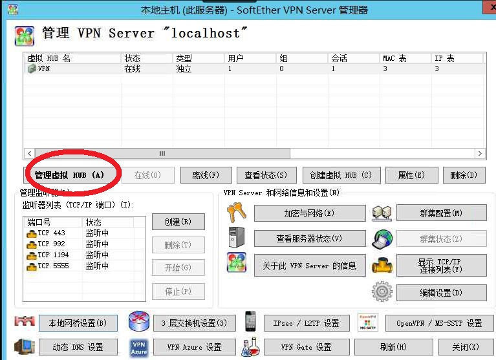Click the keys icon beside 加密与网络
496x360 pixels.
coord(237,213)
